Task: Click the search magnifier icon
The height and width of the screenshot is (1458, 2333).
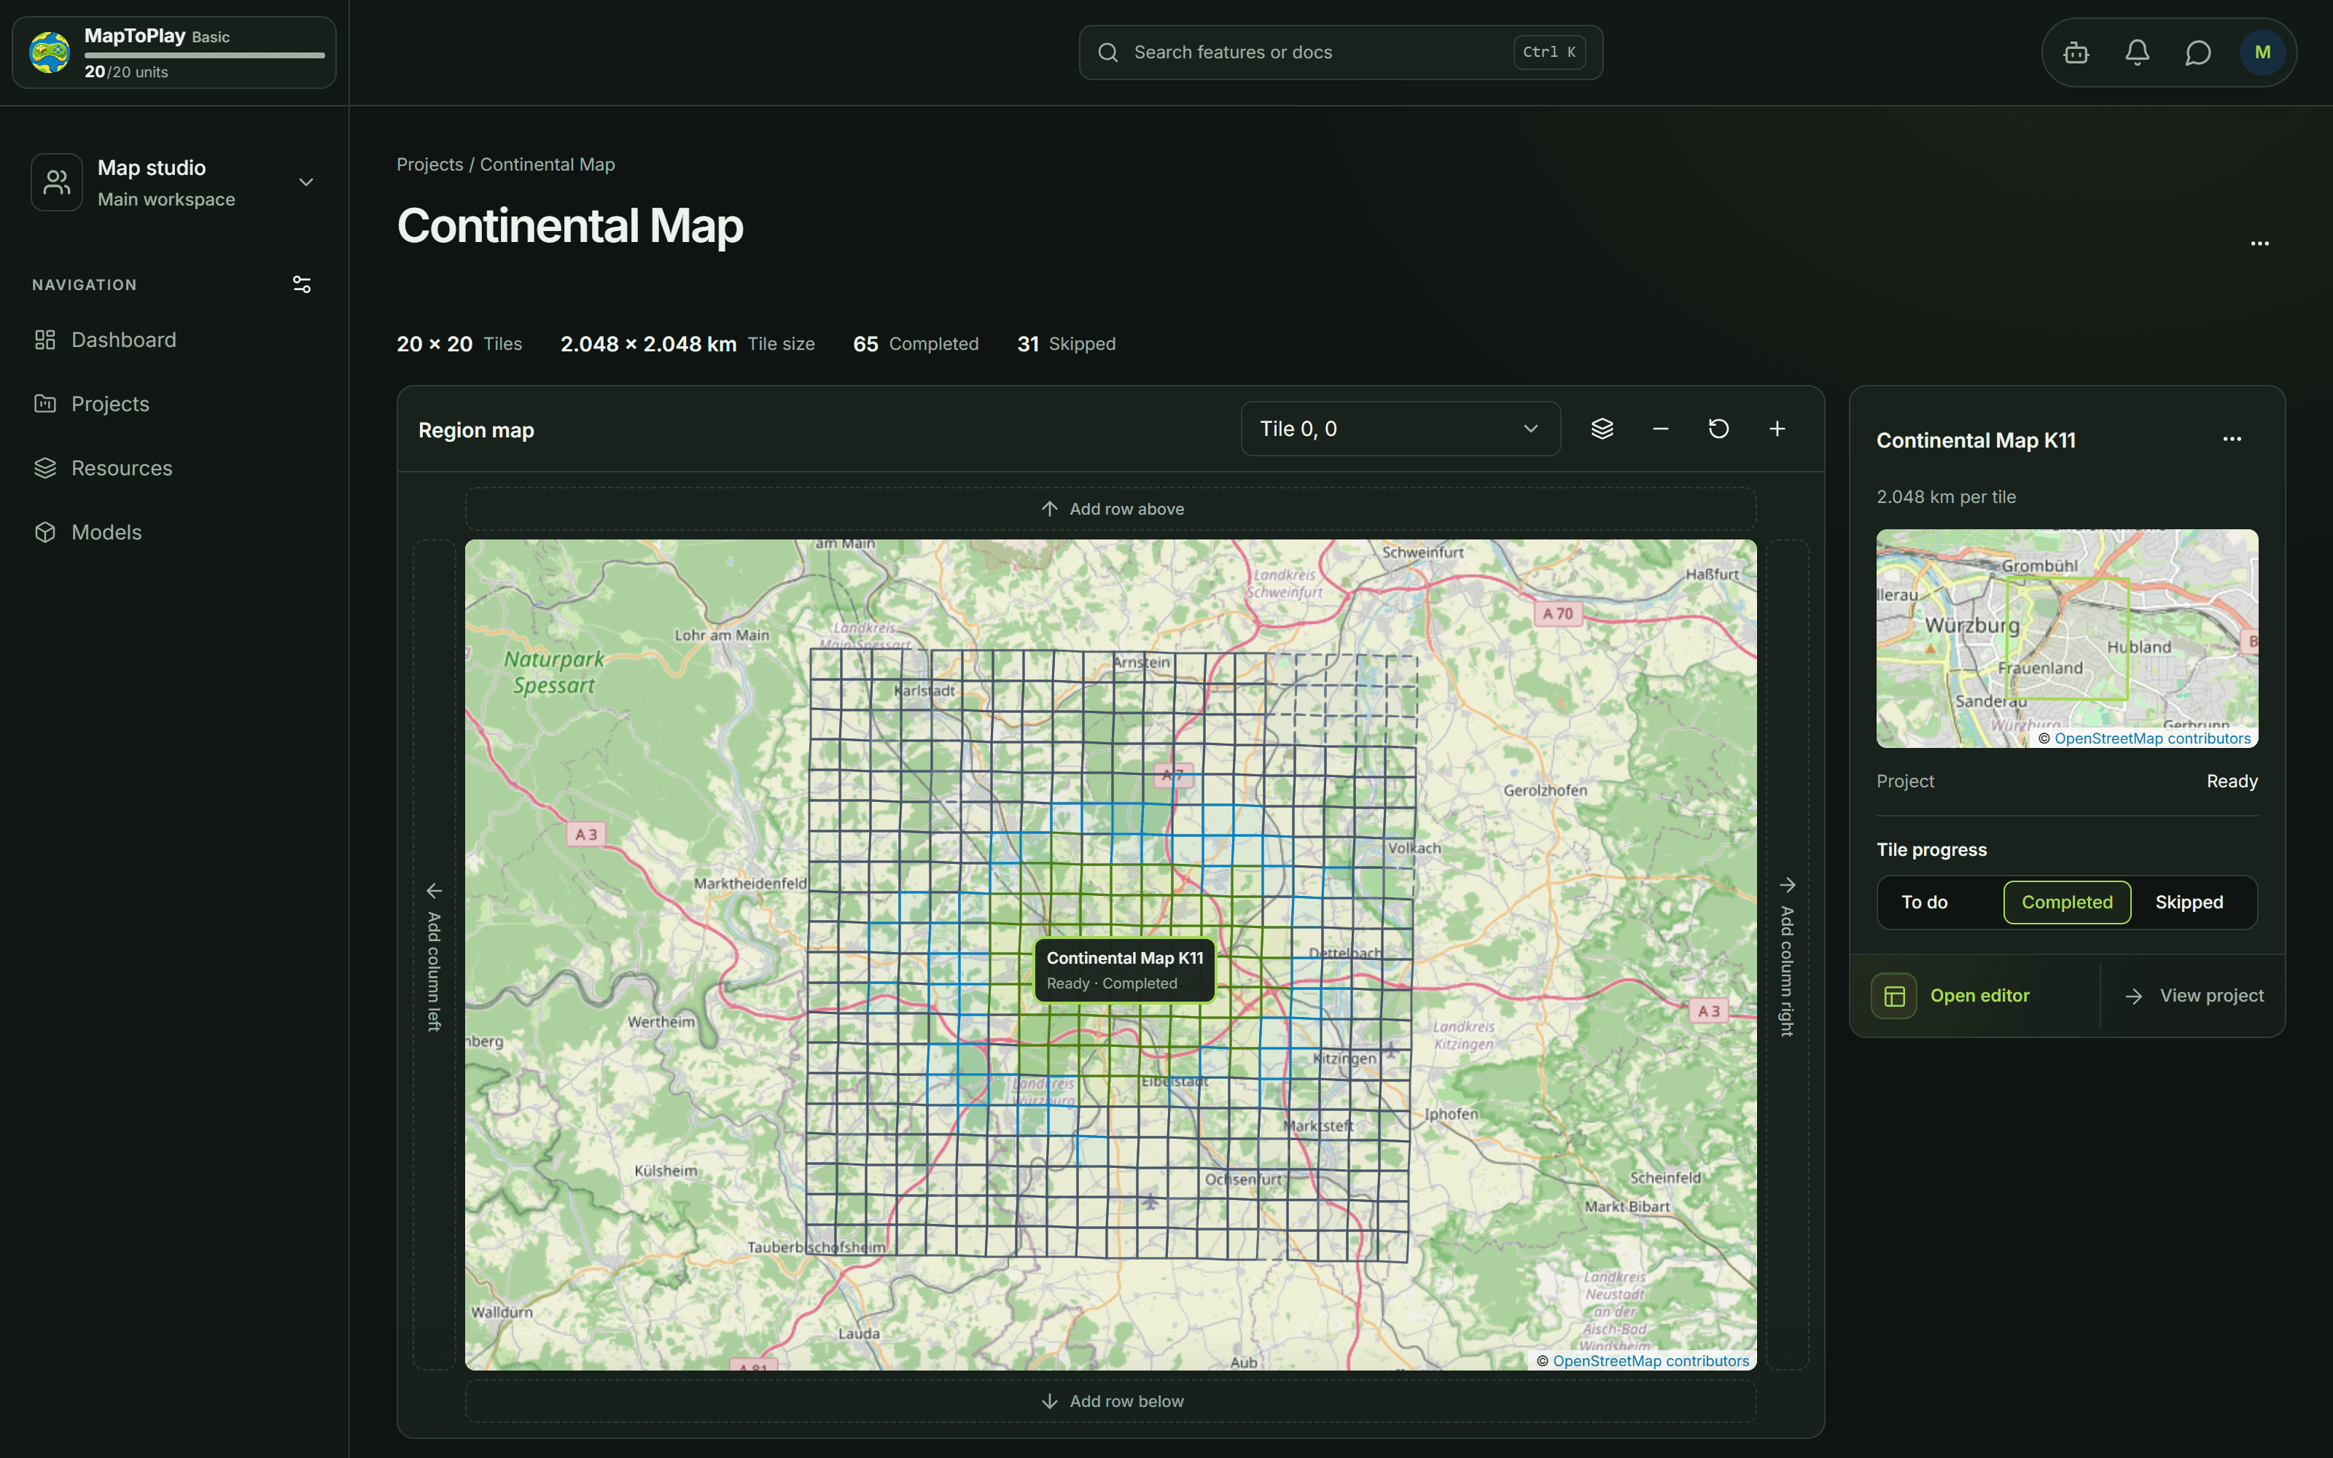Action: coord(1109,53)
